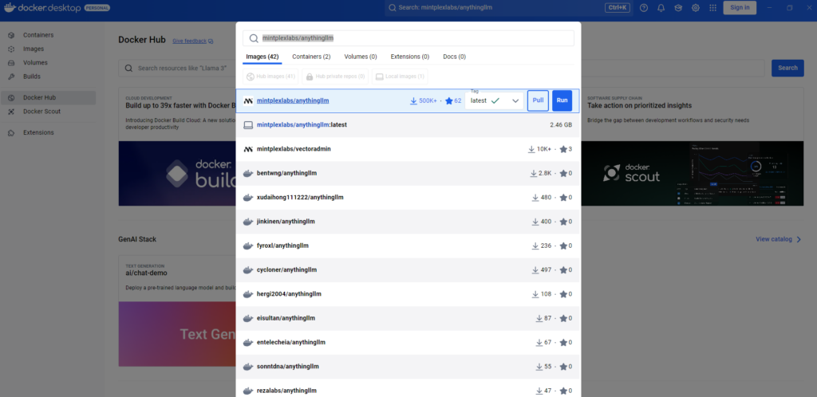Switch to the Containers (2) tab
Image resolution: width=817 pixels, height=397 pixels.
pyautogui.click(x=311, y=57)
